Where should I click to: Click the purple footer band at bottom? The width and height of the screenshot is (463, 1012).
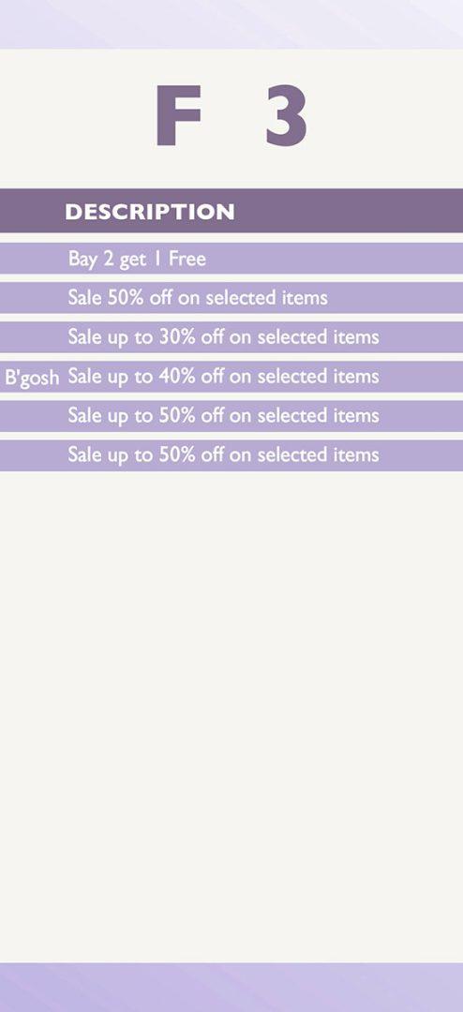click(x=231, y=988)
